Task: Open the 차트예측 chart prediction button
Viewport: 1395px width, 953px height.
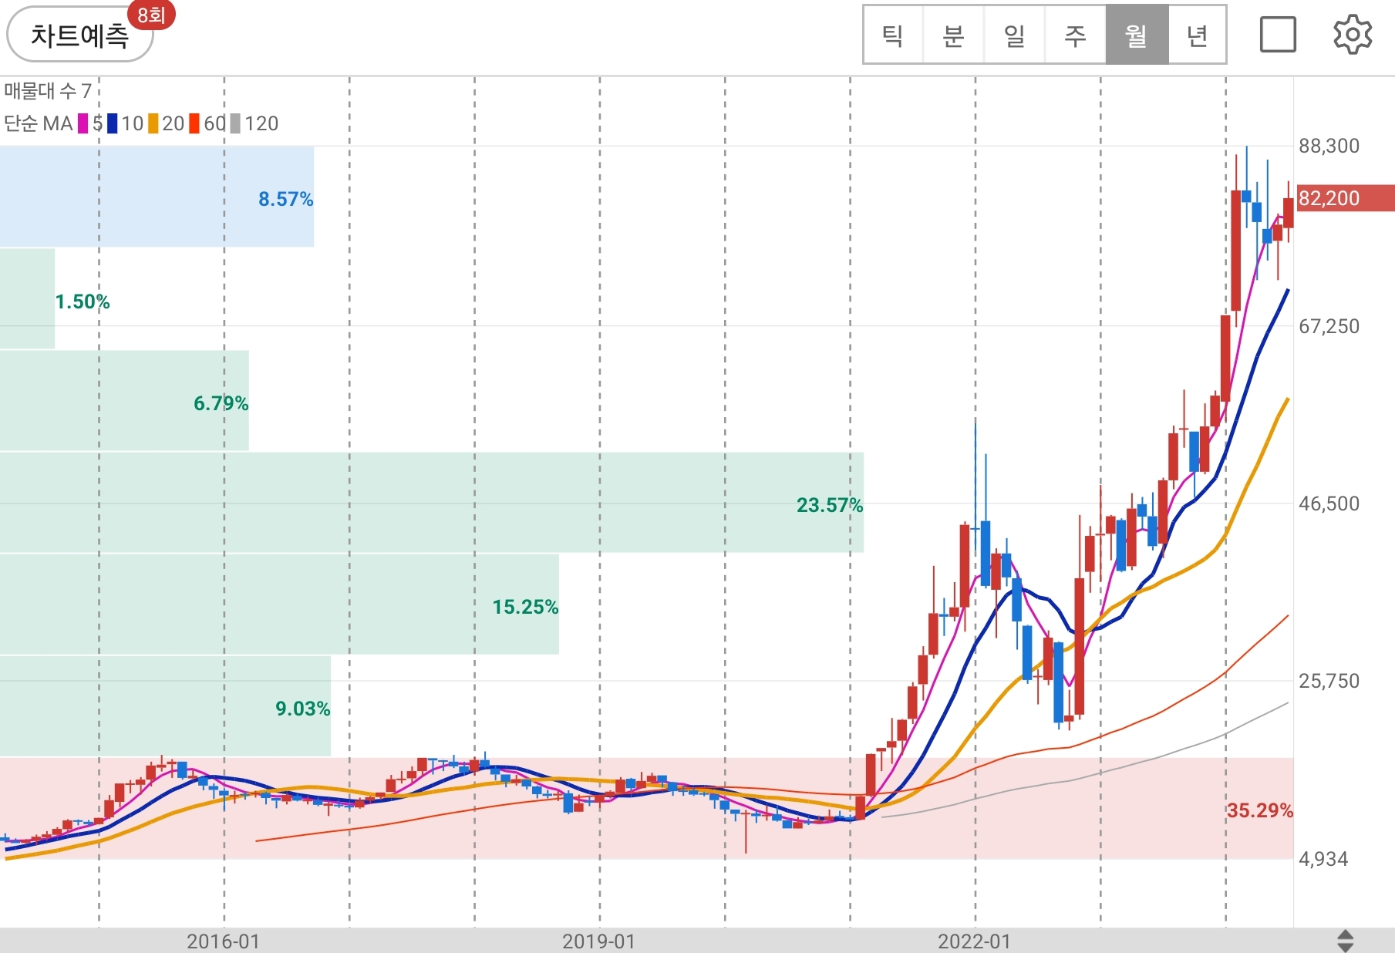Action: tap(79, 35)
